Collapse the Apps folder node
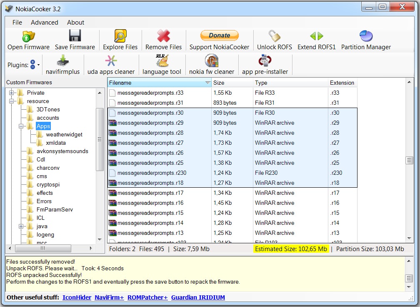The height and width of the screenshot is (307, 420). (21, 126)
